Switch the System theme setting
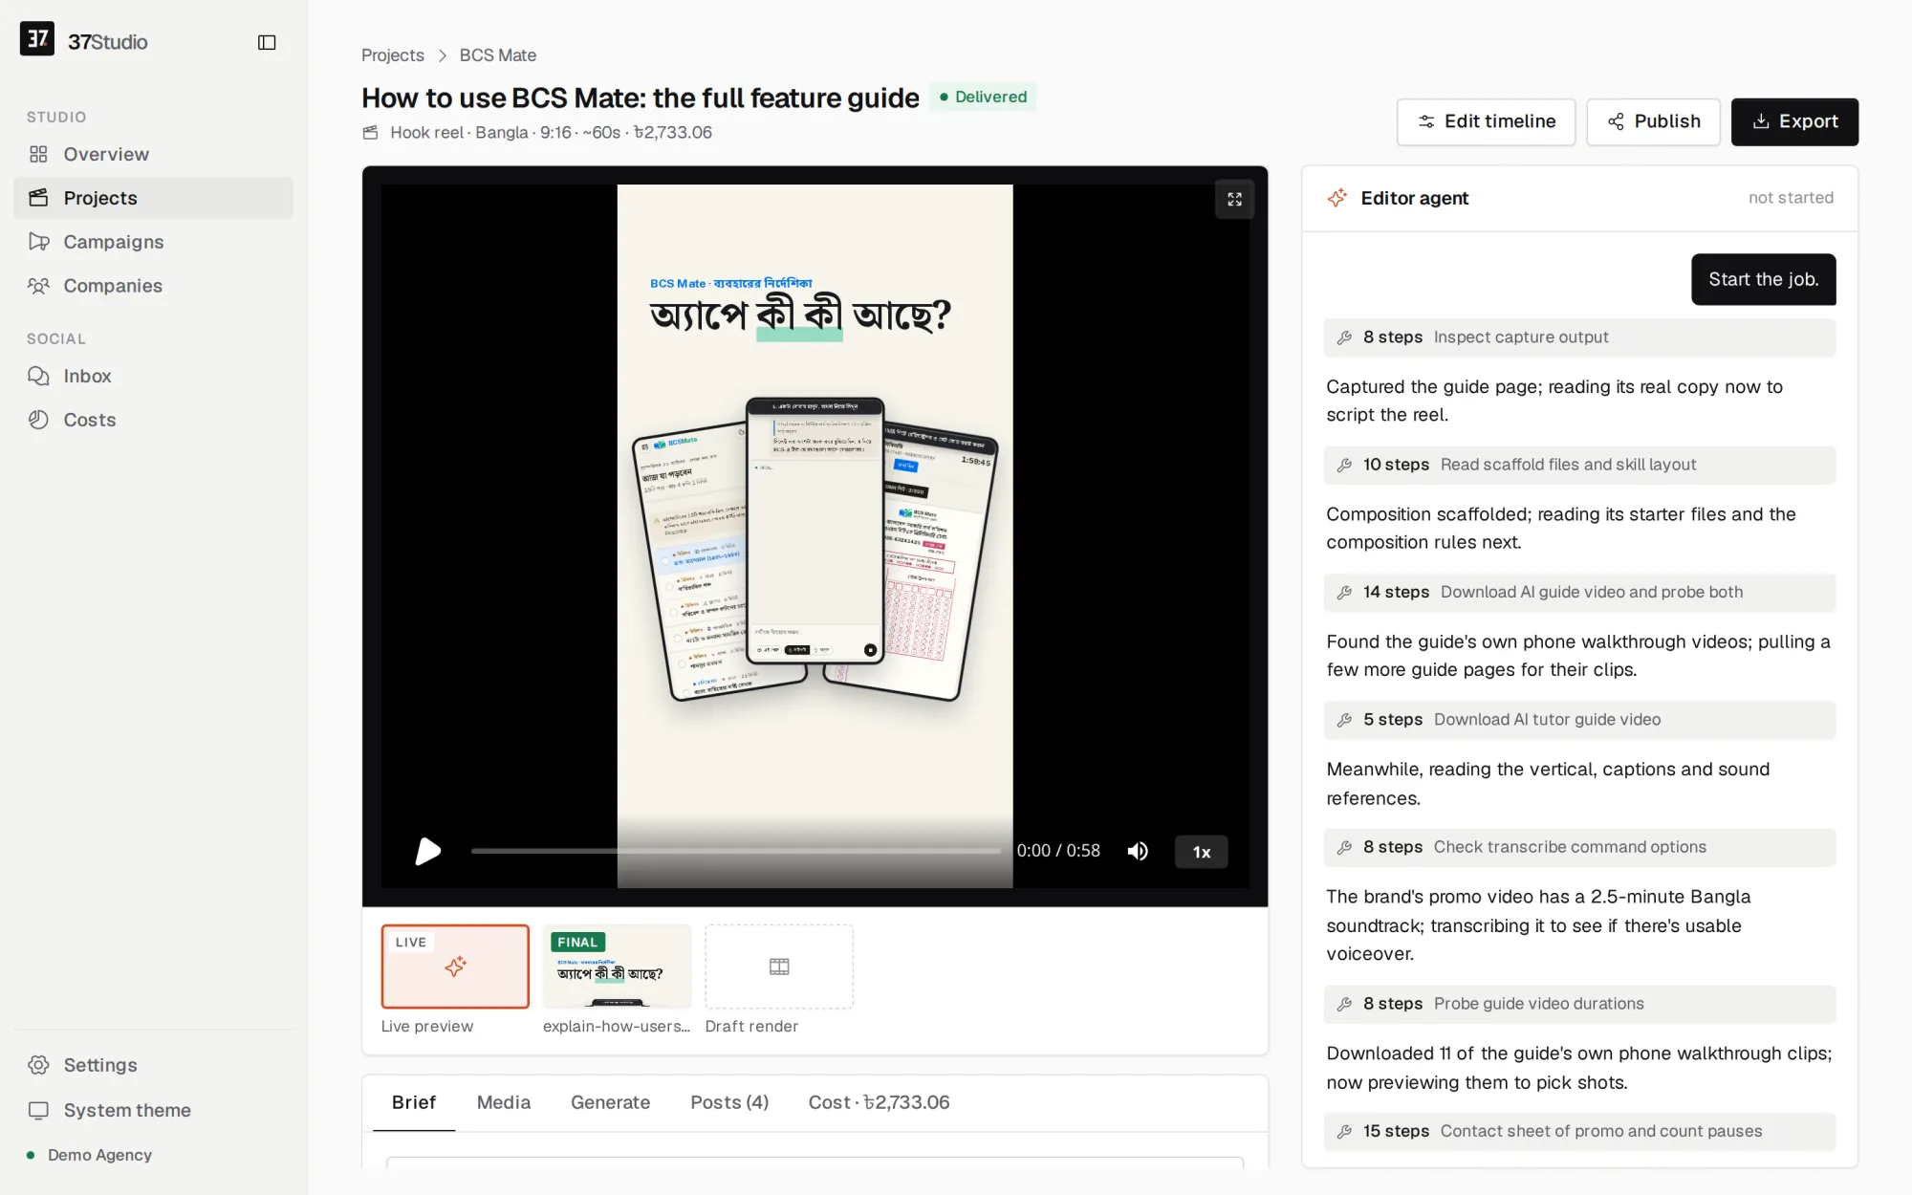The image size is (1912, 1195). (153, 1110)
